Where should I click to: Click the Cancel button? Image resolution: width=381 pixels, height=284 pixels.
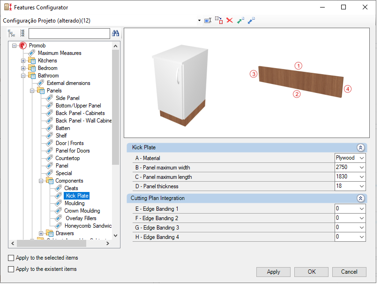click(349, 272)
